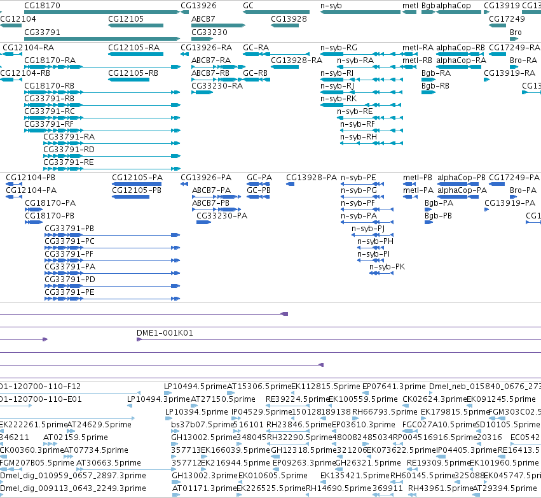Click the Bgb-RA transcript label
Screen dimensions: 541x498
[436, 73]
